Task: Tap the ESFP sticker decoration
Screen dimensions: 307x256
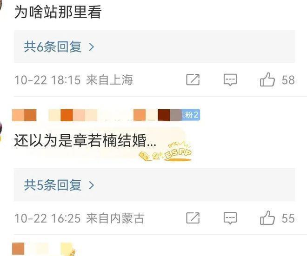Action: click(166, 151)
